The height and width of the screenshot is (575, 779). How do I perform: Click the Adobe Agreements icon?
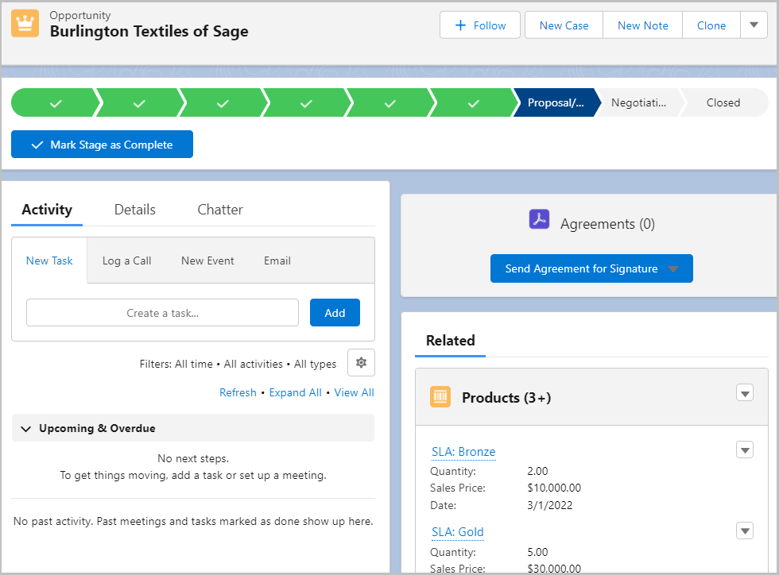540,220
